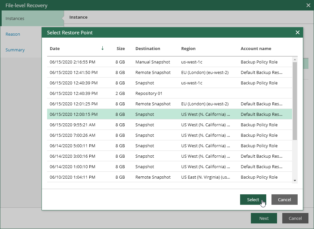Viewport: 314px width, 229px height.
Task: Go to the Reason wizard step
Action: (13, 34)
